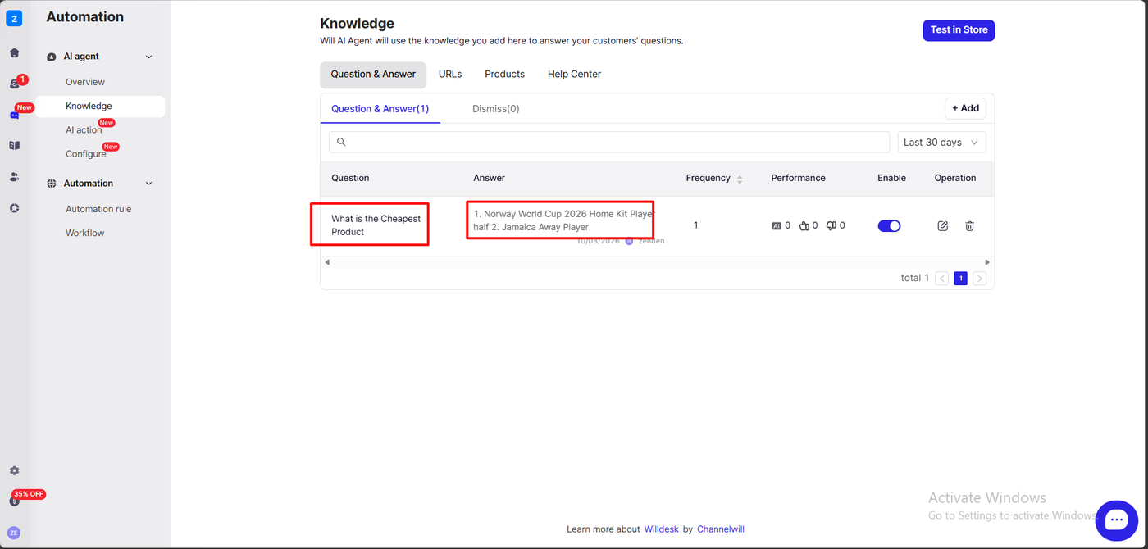Switch to the Help Center tab

pos(574,75)
